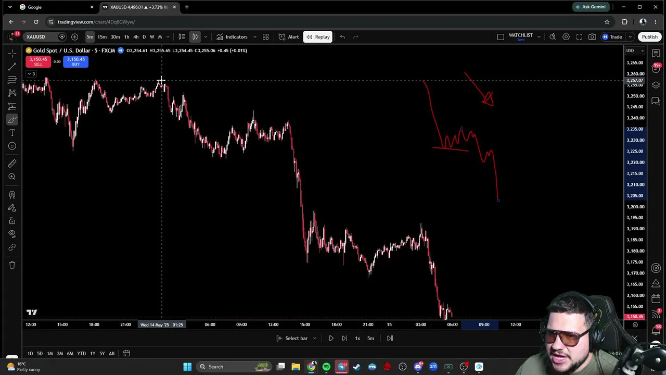Select the crosshair cursor tool
The image size is (666, 375).
(x=12, y=53)
